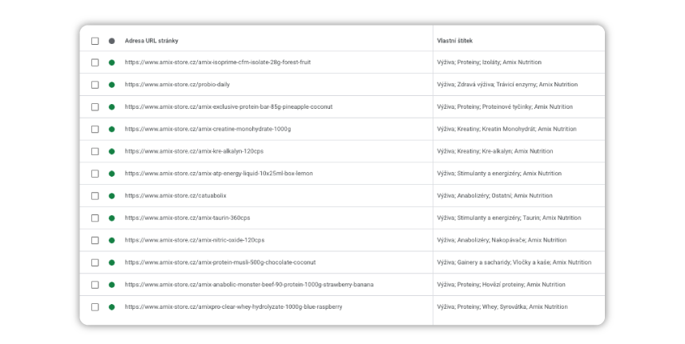This screenshot has height=344, width=685.
Task: Click green status dot of creatine-monohydrate row
Action: [x=112, y=129]
